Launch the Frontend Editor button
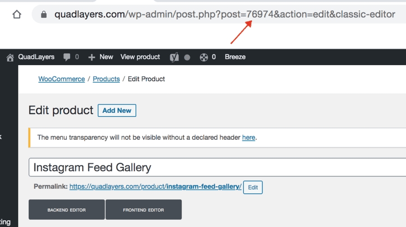Image resolution: width=406 pixels, height=227 pixels. click(x=143, y=210)
